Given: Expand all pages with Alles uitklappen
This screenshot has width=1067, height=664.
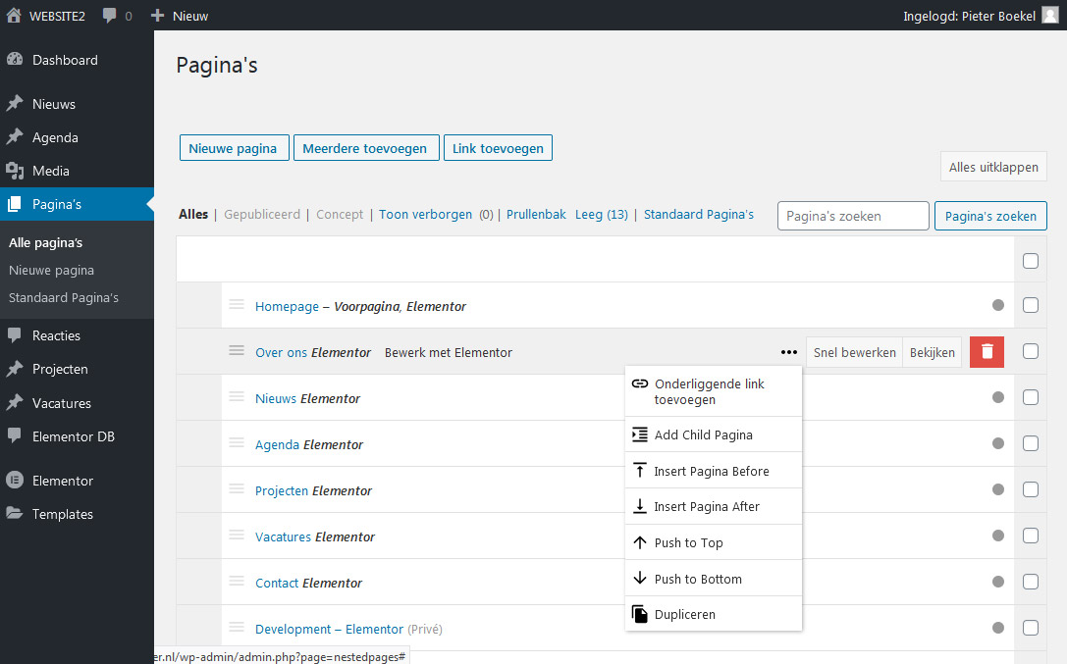Looking at the screenshot, I should (x=993, y=167).
